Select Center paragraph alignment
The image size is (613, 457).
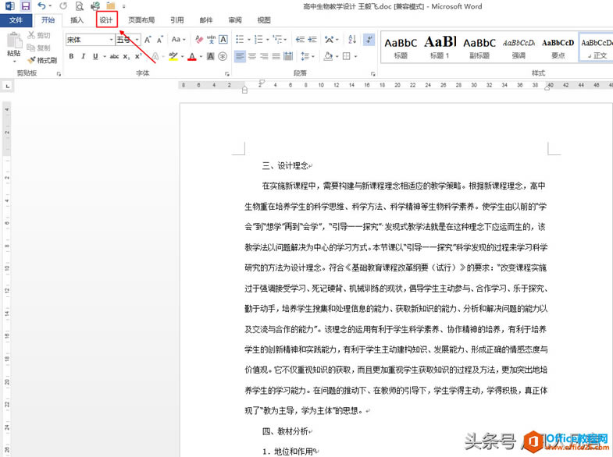tap(252, 57)
